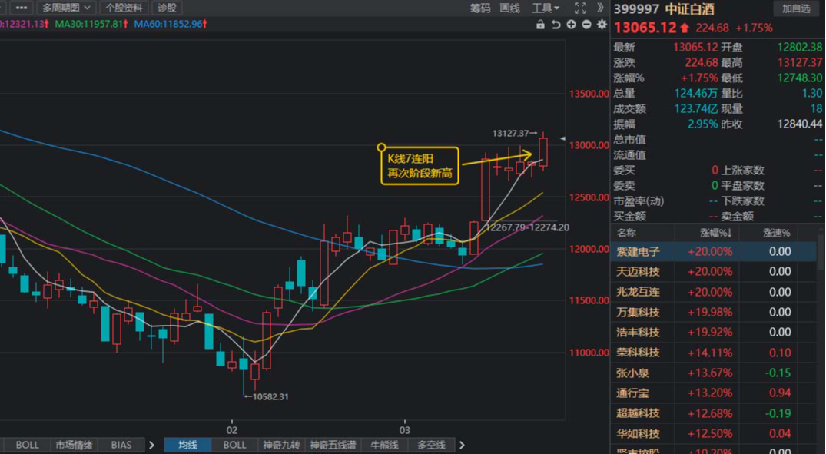Select the BIAS indicator tab
This screenshot has height=454, width=826.
121,445
